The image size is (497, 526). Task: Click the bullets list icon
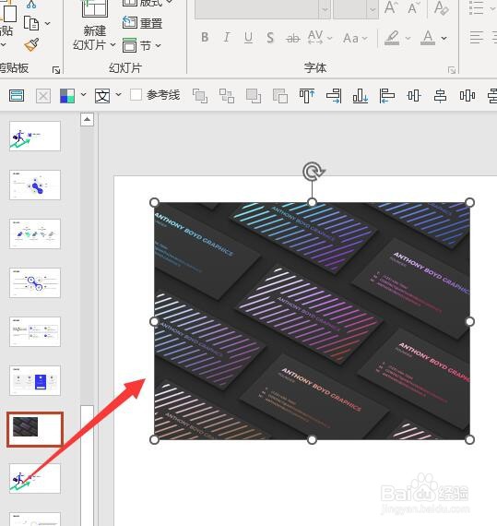(x=476, y=7)
